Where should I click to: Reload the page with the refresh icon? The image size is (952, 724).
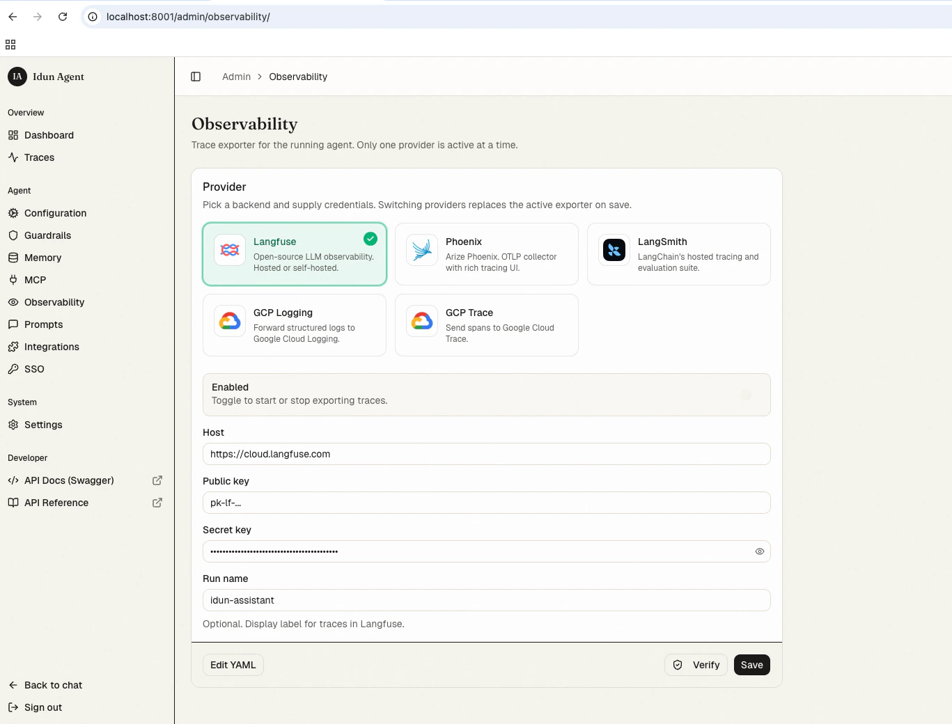coord(63,17)
